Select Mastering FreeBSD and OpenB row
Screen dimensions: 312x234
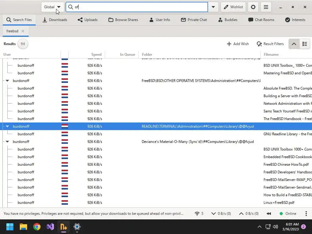point(156,73)
